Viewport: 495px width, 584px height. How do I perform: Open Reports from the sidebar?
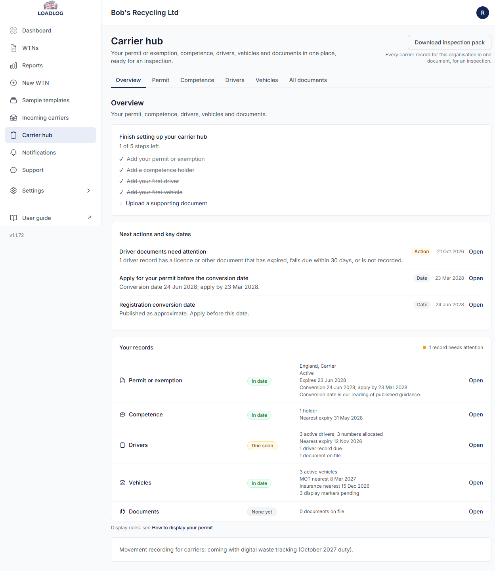[50, 65]
